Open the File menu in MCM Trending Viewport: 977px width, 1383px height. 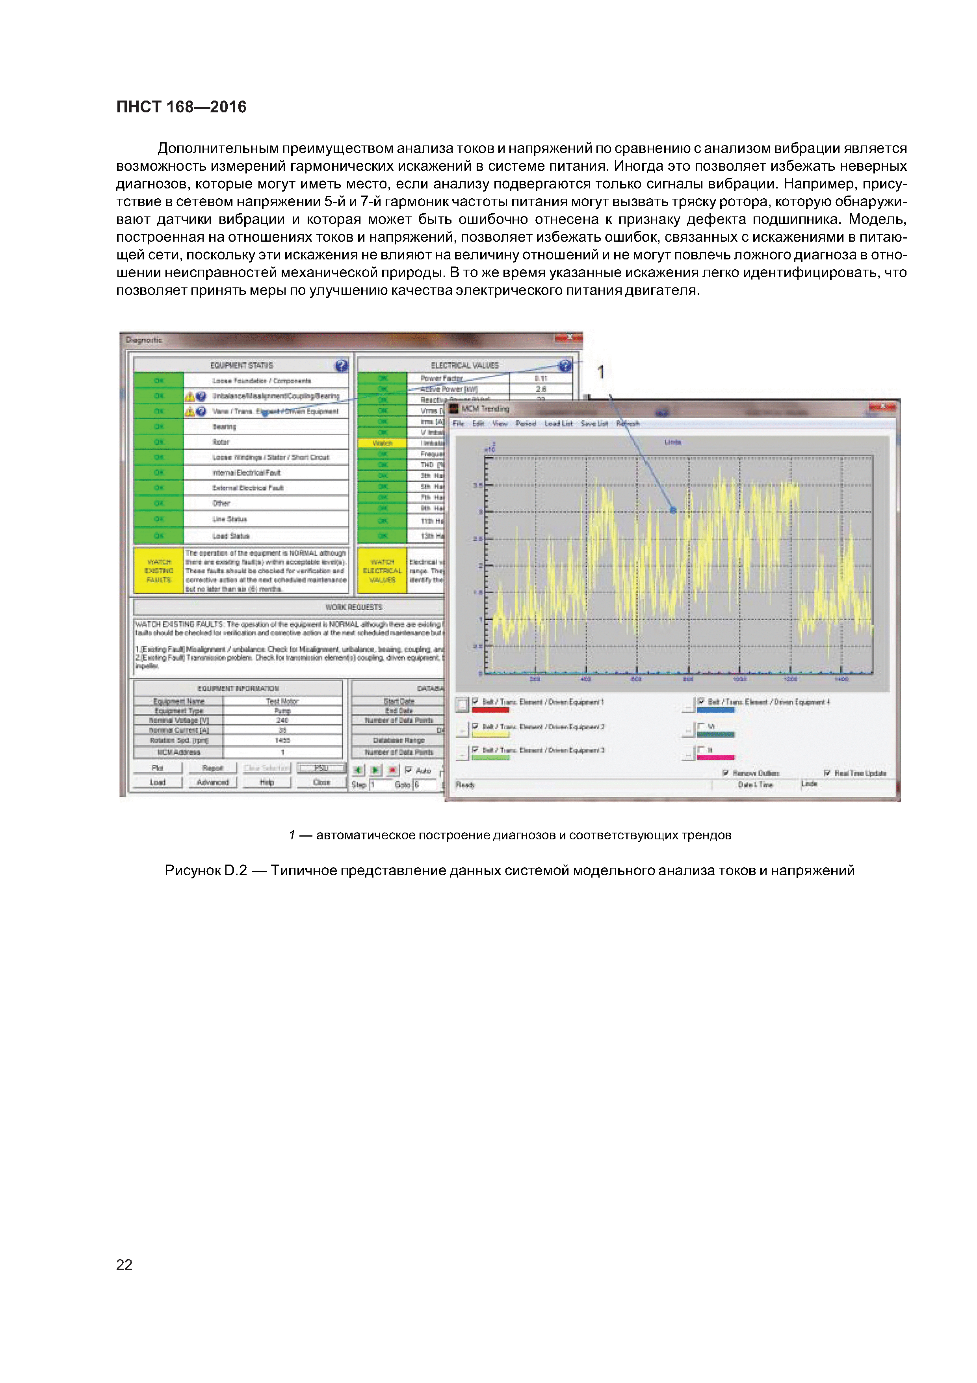click(x=458, y=423)
